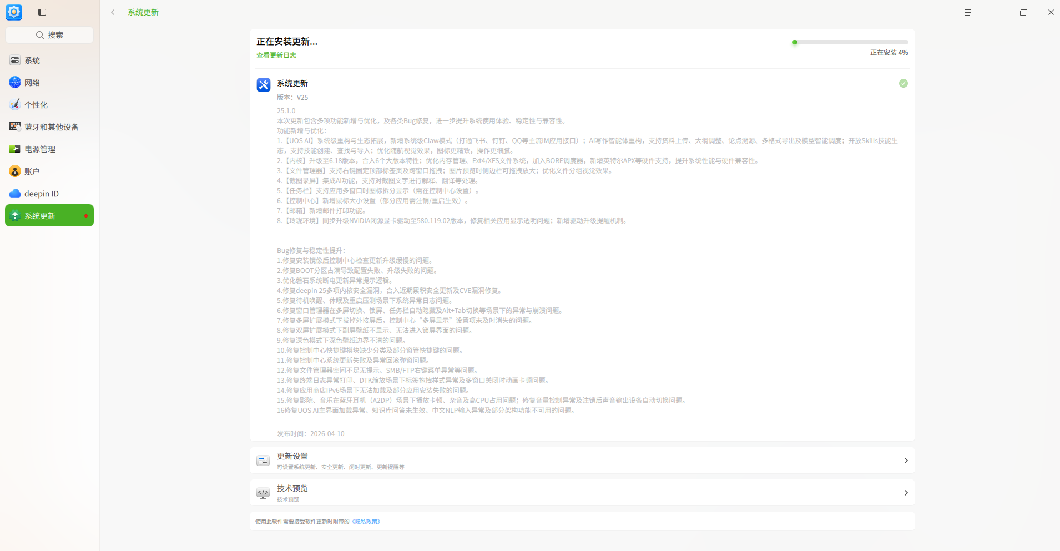This screenshot has height=551, width=1060.
Task: Click the update success checkmark indicator
Action: 903,83
